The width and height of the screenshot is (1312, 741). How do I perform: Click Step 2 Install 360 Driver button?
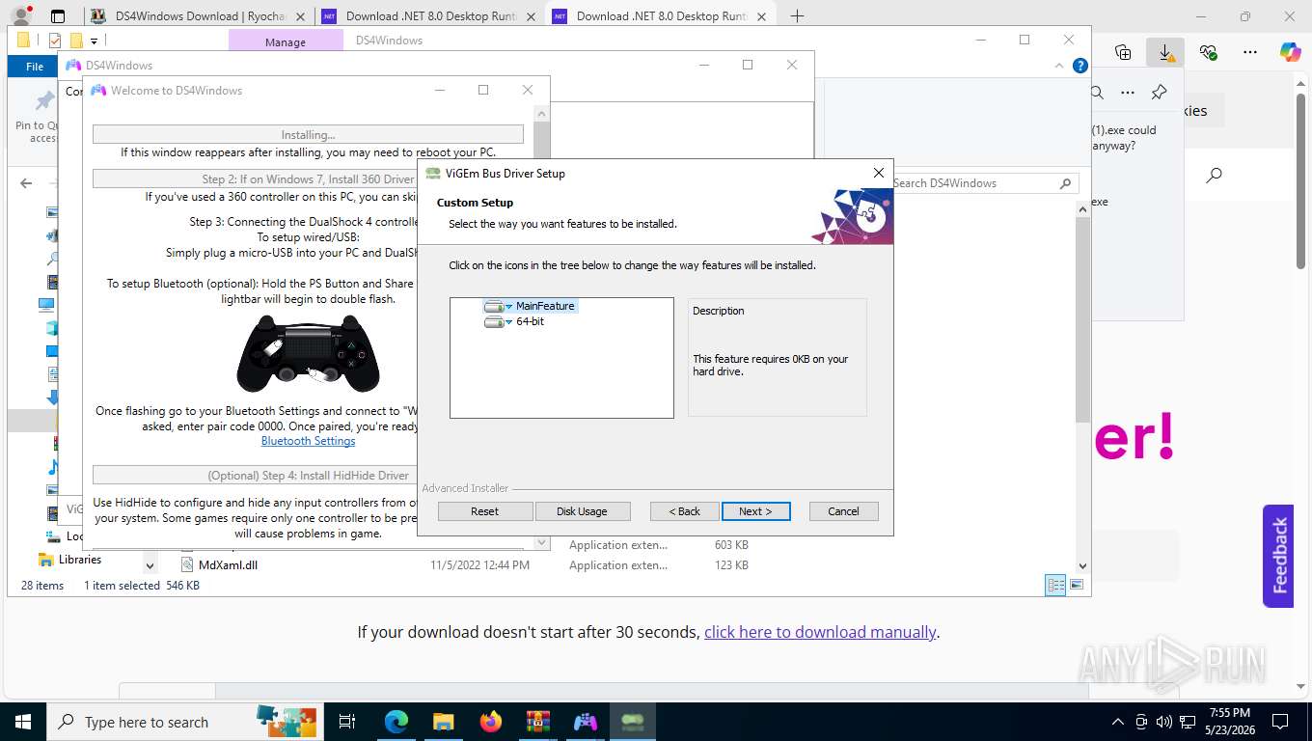tap(256, 178)
